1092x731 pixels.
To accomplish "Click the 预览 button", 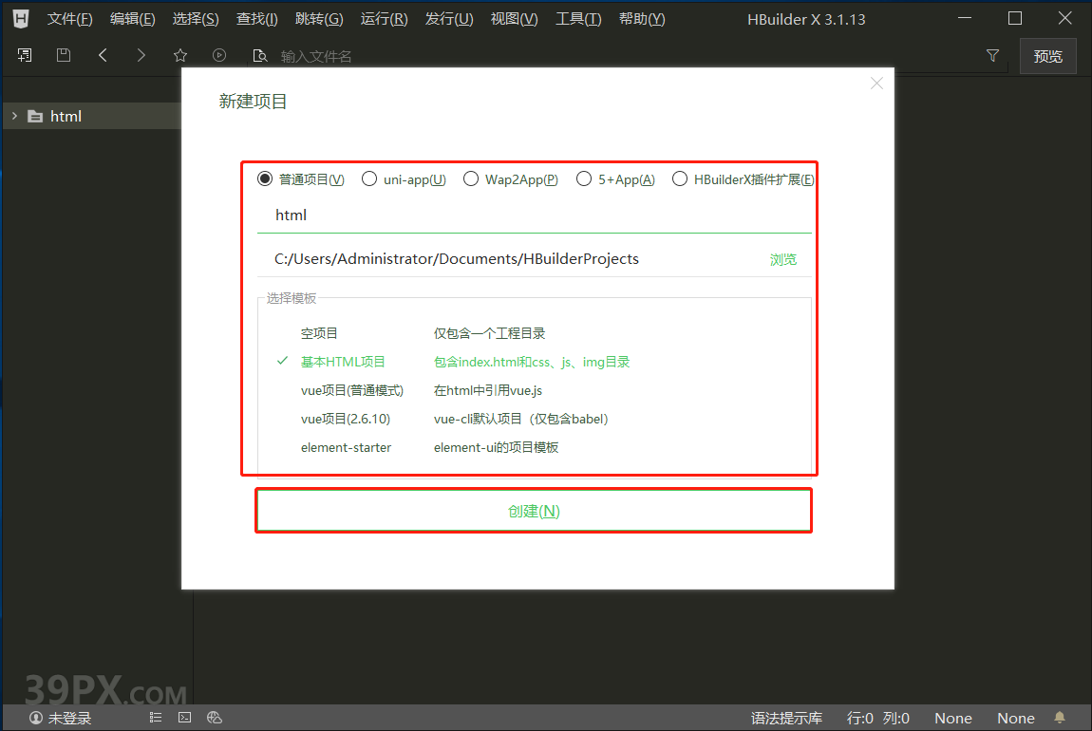I will (x=1047, y=55).
